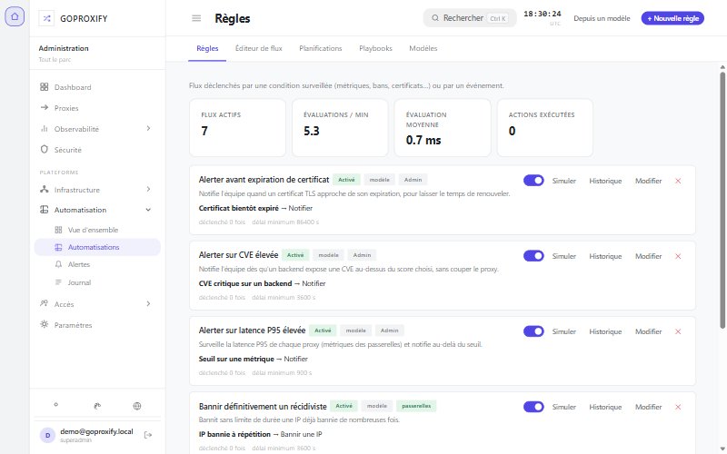Click the Sécurité shield icon

[x=44, y=149]
